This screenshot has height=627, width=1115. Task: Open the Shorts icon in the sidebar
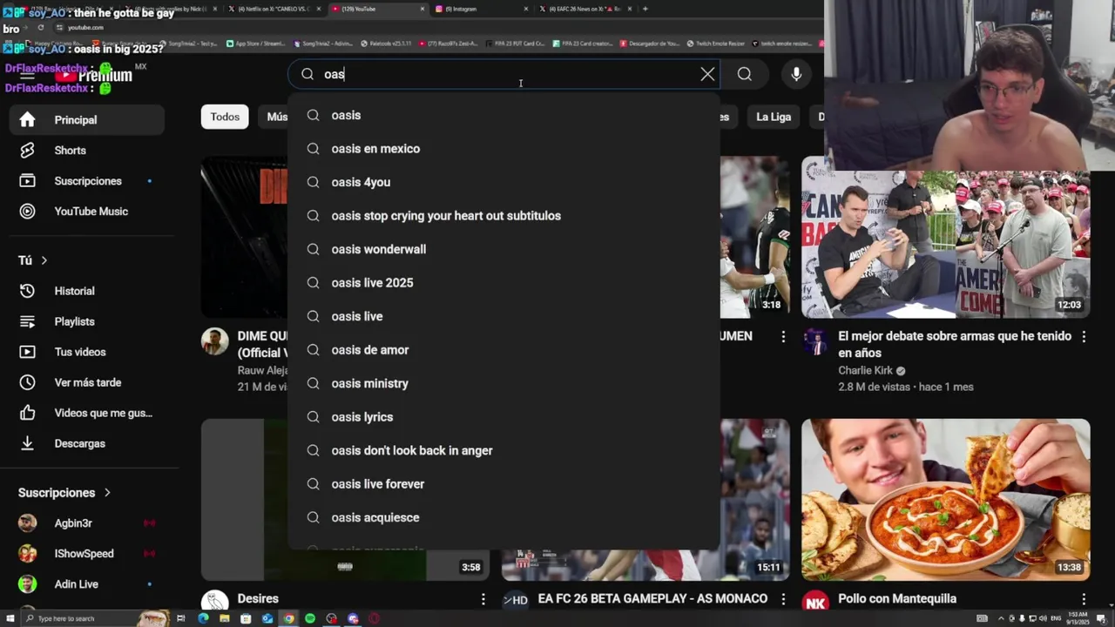[27, 150]
